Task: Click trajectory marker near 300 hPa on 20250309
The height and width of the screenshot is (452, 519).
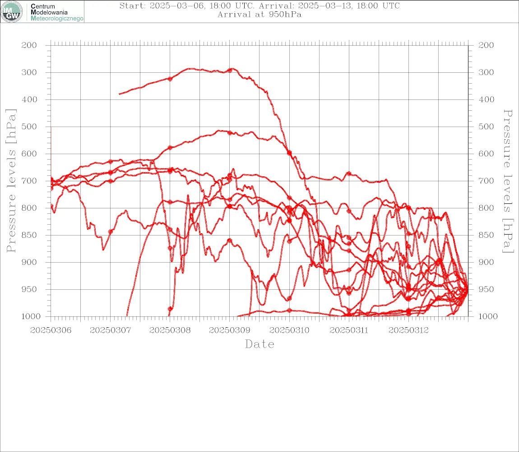Action: pos(230,71)
